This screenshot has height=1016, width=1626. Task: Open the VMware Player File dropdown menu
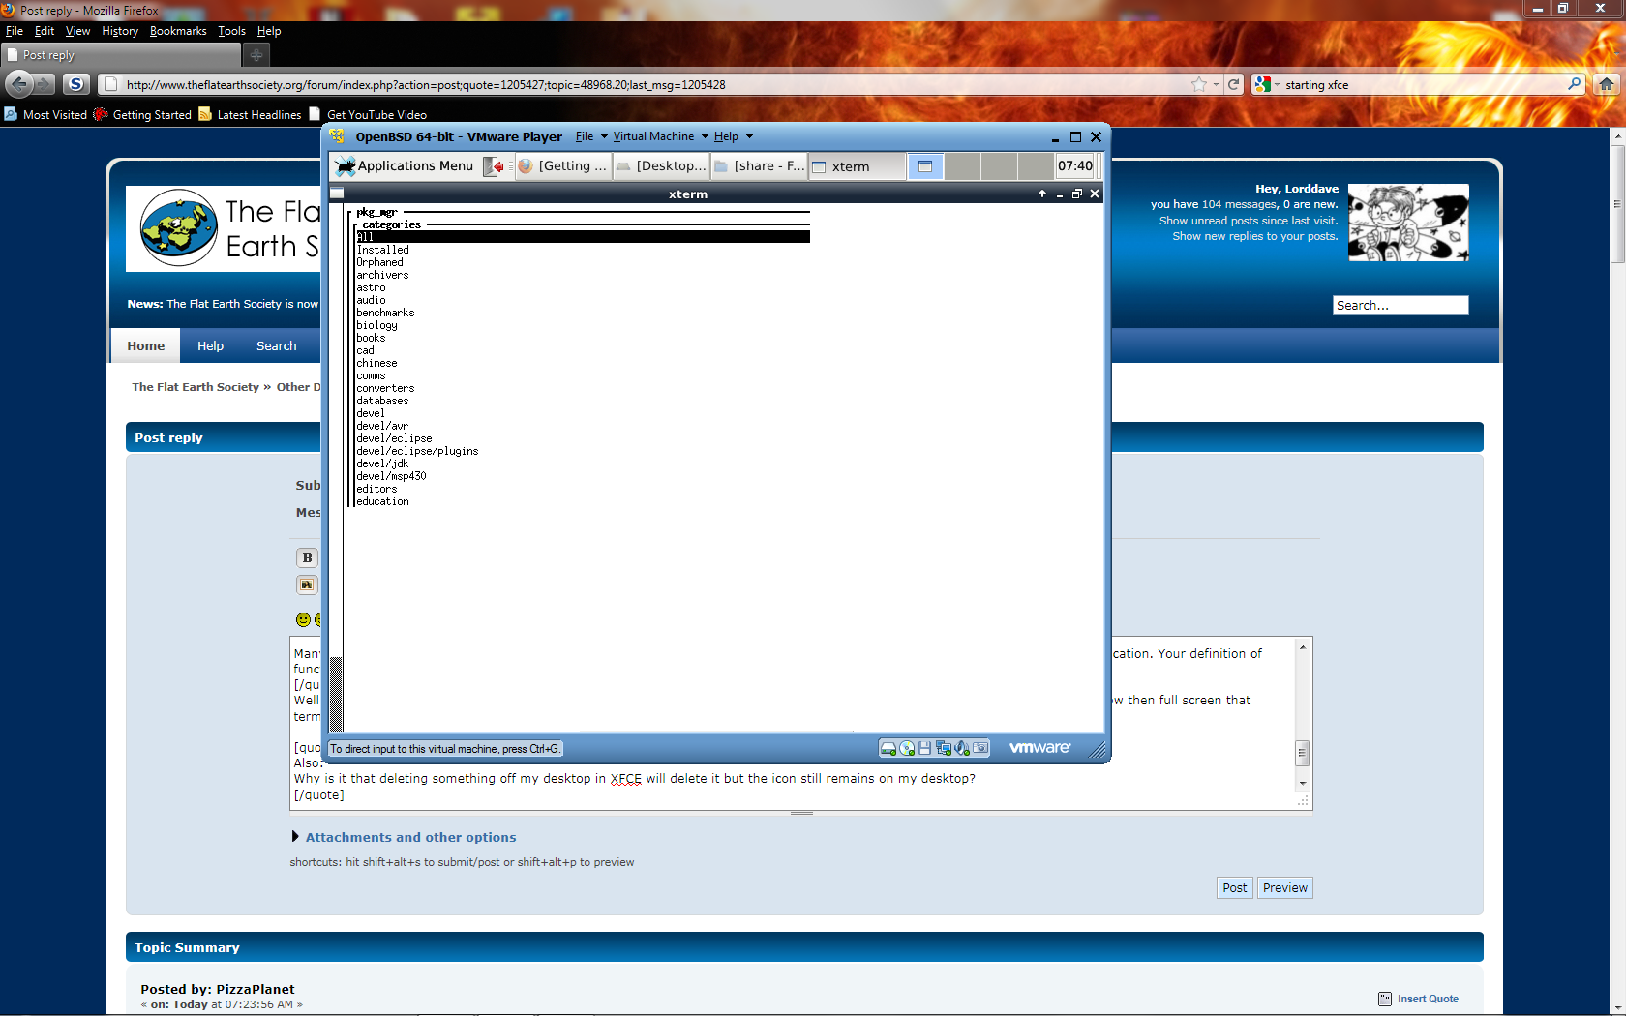(x=591, y=136)
